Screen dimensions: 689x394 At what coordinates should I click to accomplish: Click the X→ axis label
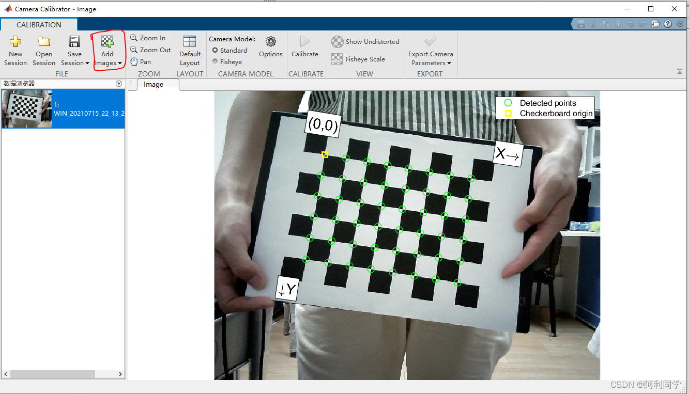pyautogui.click(x=508, y=153)
